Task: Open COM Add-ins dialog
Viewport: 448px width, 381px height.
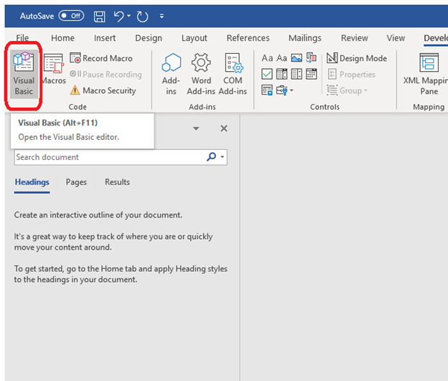Action: (x=233, y=74)
